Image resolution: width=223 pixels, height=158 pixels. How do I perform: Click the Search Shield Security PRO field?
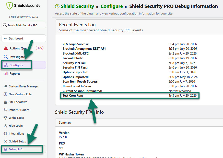[24, 25]
